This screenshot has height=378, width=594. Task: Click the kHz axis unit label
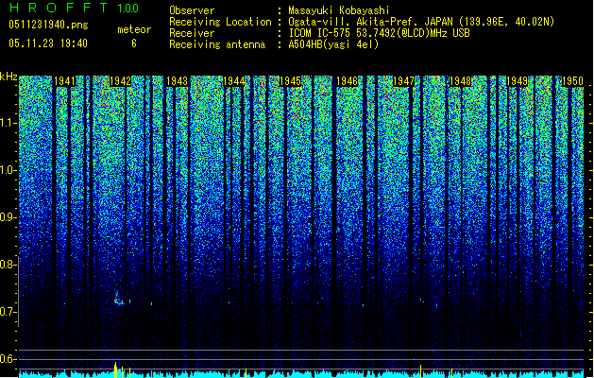(8, 77)
